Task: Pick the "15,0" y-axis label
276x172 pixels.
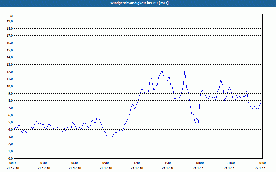Action: [x=10, y=50]
